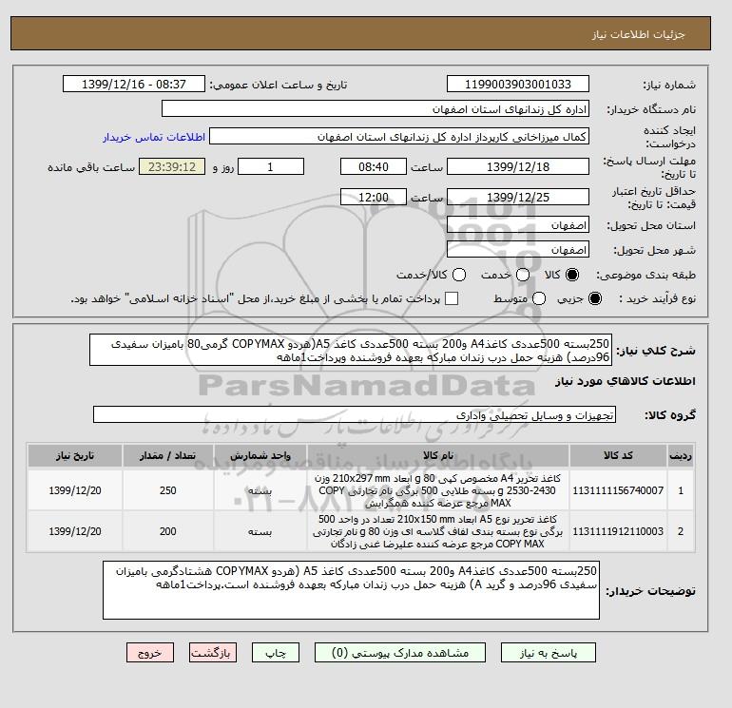Click the delivery city اصفهان field

coord(518,250)
